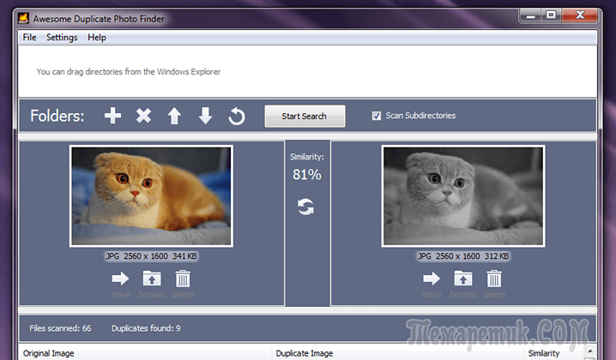Click the reset folders circular arrow icon
Viewport: 616px width, 360px height.
236,116
